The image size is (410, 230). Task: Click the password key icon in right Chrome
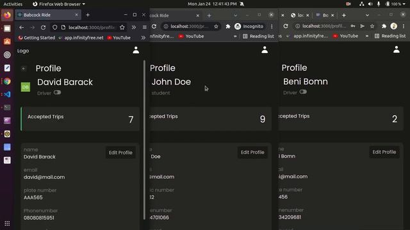[x=353, y=26]
